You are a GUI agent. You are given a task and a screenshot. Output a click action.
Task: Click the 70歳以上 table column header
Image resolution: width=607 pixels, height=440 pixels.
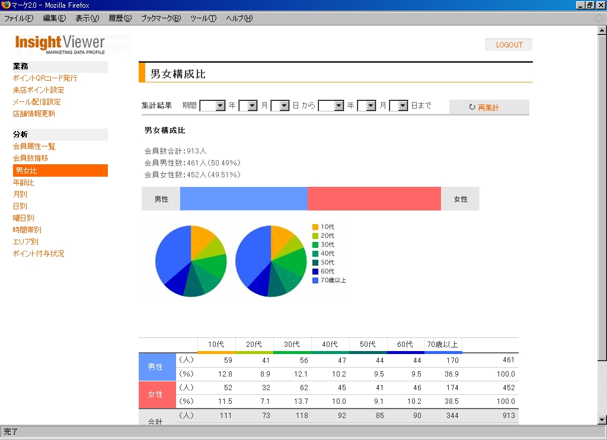point(443,345)
